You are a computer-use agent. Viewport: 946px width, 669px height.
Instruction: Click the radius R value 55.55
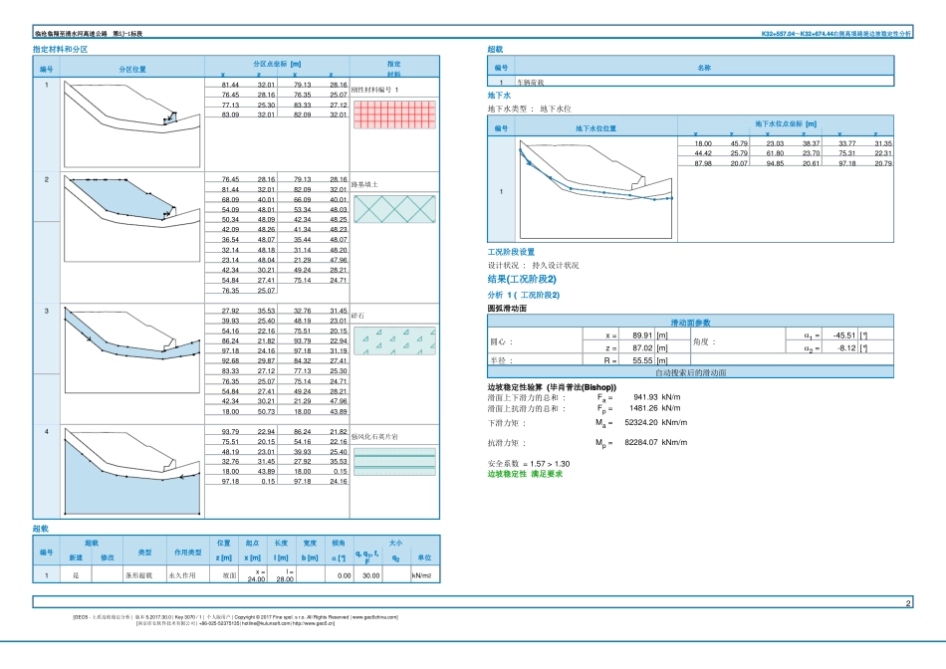click(642, 360)
